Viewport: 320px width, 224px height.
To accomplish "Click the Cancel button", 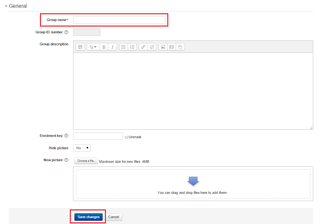I will coord(114,217).
